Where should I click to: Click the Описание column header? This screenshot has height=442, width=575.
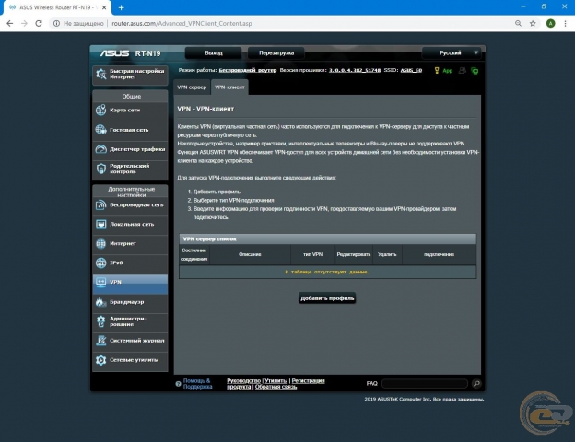(250, 254)
